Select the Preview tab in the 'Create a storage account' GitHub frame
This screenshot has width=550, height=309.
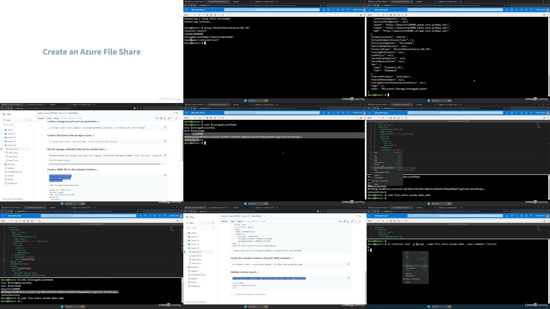[41, 118]
